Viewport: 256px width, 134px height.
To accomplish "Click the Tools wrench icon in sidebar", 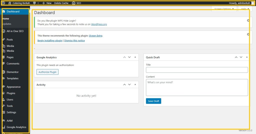I will pyautogui.click(x=4, y=106).
